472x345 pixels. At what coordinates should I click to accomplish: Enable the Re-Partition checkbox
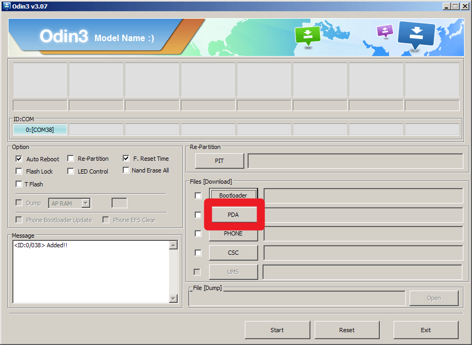tap(70, 159)
